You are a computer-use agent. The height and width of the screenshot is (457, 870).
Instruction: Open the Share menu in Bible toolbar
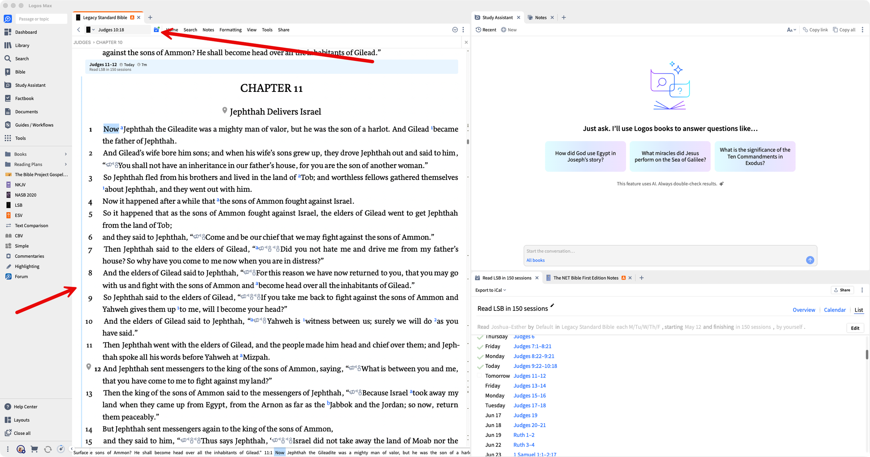point(284,30)
